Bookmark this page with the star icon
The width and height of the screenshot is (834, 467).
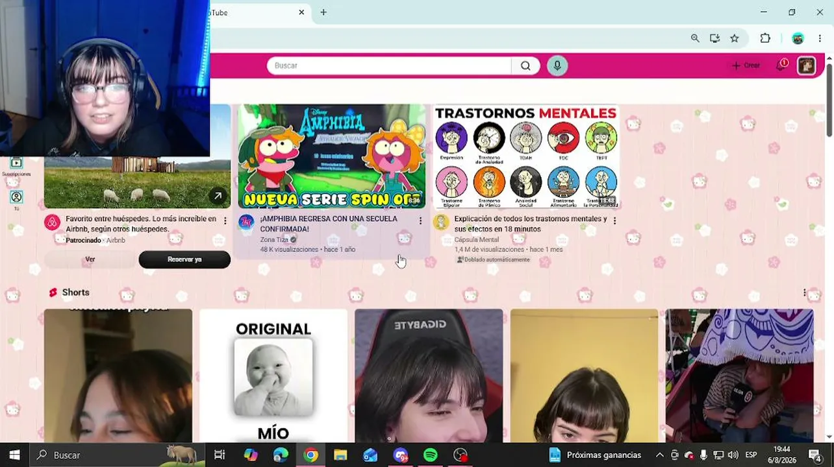click(x=735, y=38)
